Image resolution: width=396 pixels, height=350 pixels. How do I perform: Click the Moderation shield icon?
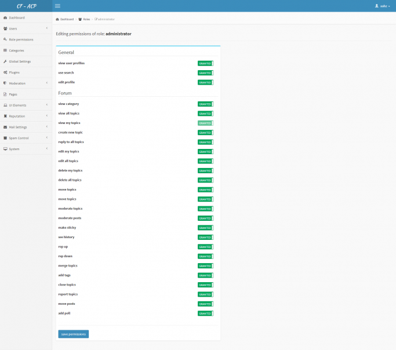(x=5, y=83)
